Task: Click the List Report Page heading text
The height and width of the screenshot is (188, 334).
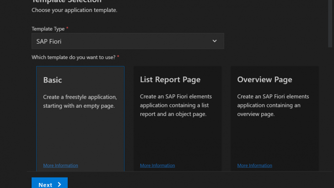Action: [x=170, y=80]
